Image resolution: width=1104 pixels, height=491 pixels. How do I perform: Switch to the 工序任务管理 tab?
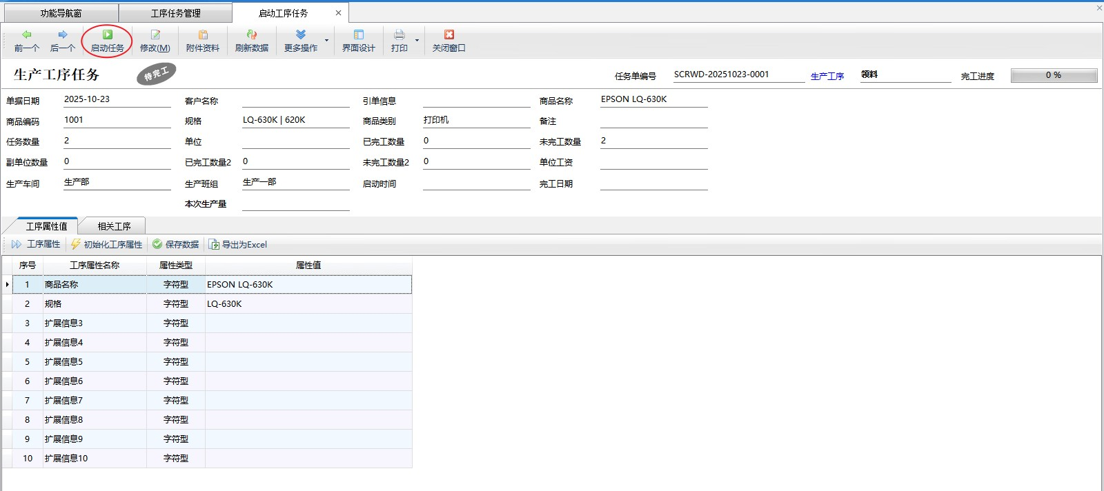coord(175,13)
